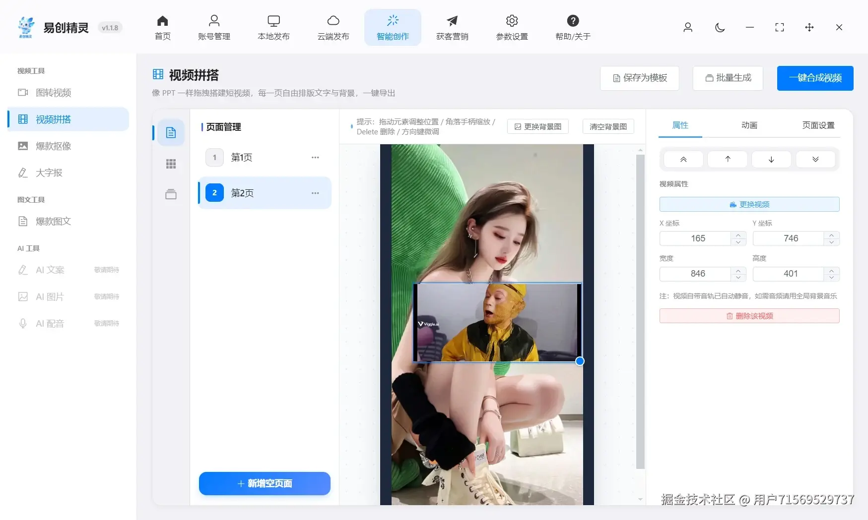
Task: Click the 一键合成视频 button
Action: click(815, 78)
